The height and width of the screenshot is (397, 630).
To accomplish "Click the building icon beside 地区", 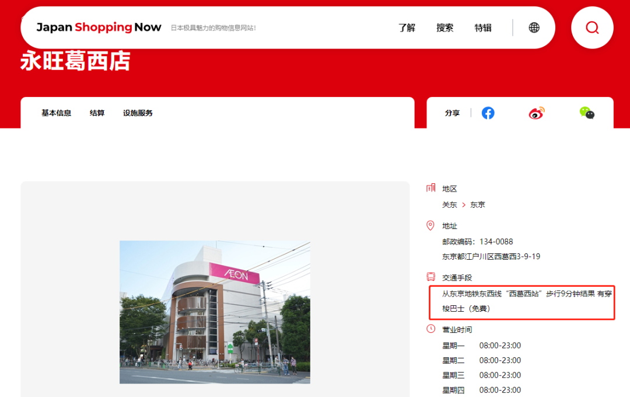I will [x=430, y=188].
